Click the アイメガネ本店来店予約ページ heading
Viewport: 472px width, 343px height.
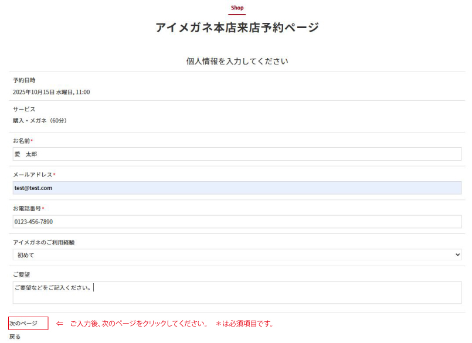237,28
